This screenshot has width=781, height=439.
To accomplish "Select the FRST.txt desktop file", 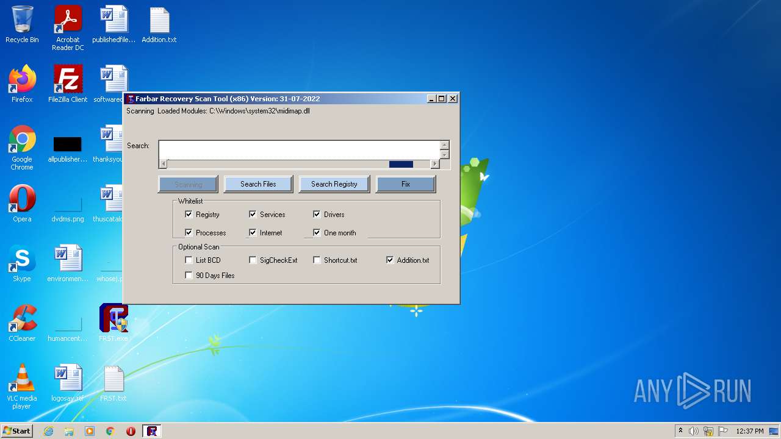I will click(113, 383).
